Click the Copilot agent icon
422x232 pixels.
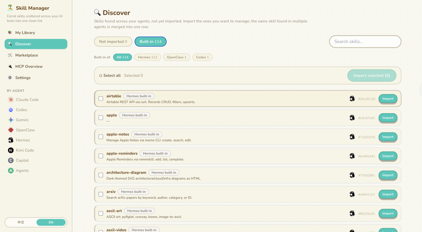point(11,160)
